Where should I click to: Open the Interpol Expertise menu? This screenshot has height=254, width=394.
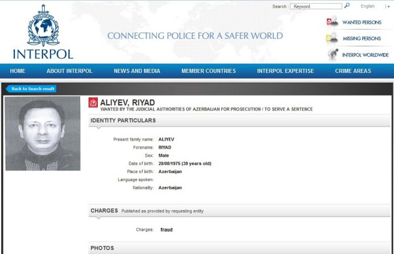285,71
